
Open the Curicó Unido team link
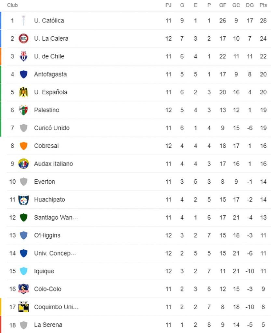coord(52,128)
